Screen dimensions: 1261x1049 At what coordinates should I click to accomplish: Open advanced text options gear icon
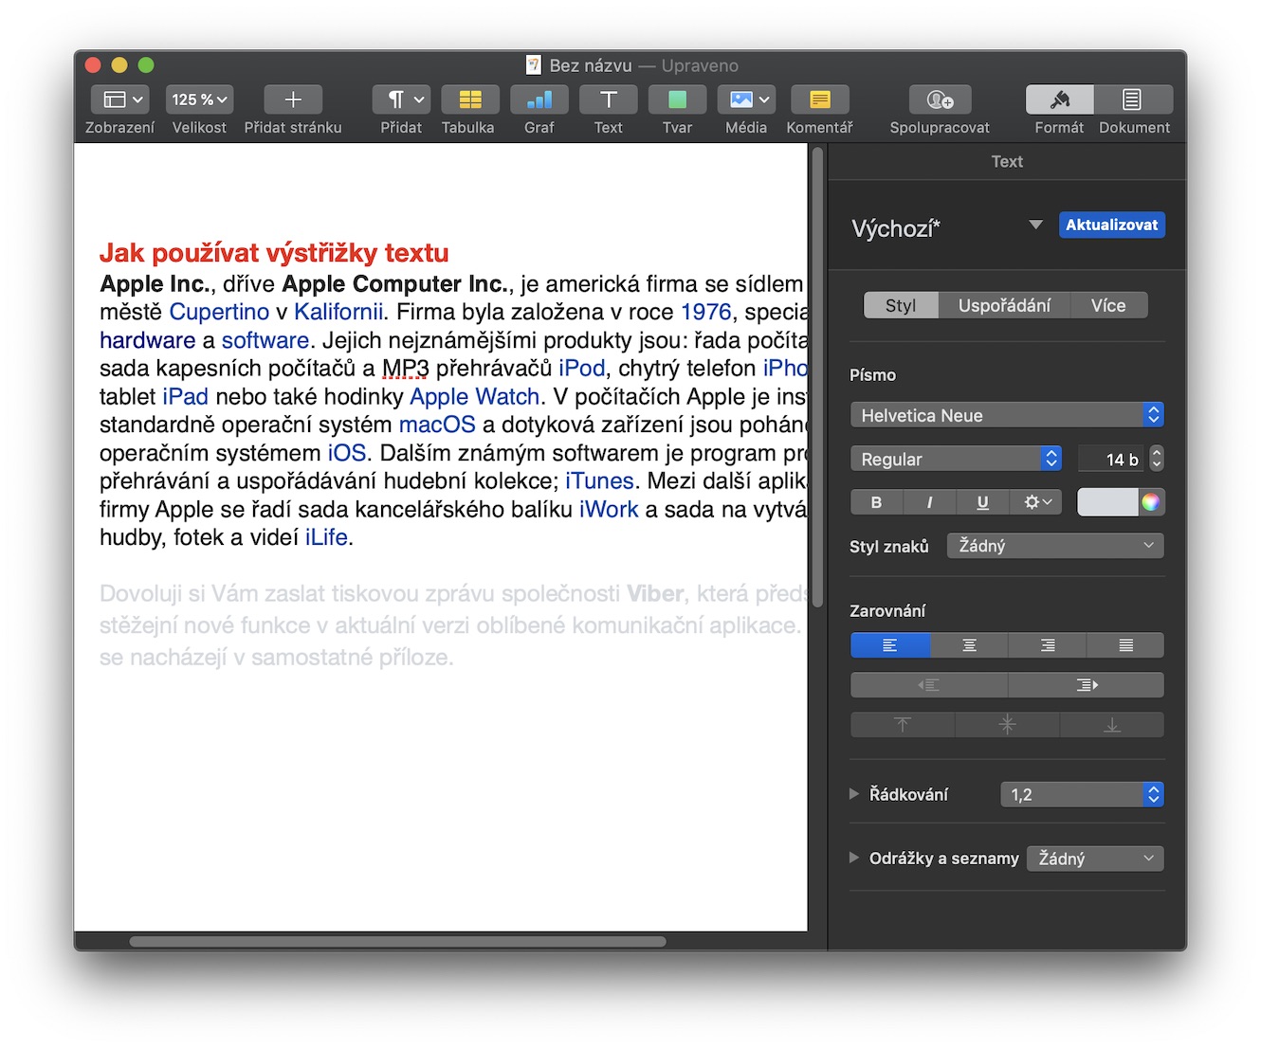coord(1036,502)
